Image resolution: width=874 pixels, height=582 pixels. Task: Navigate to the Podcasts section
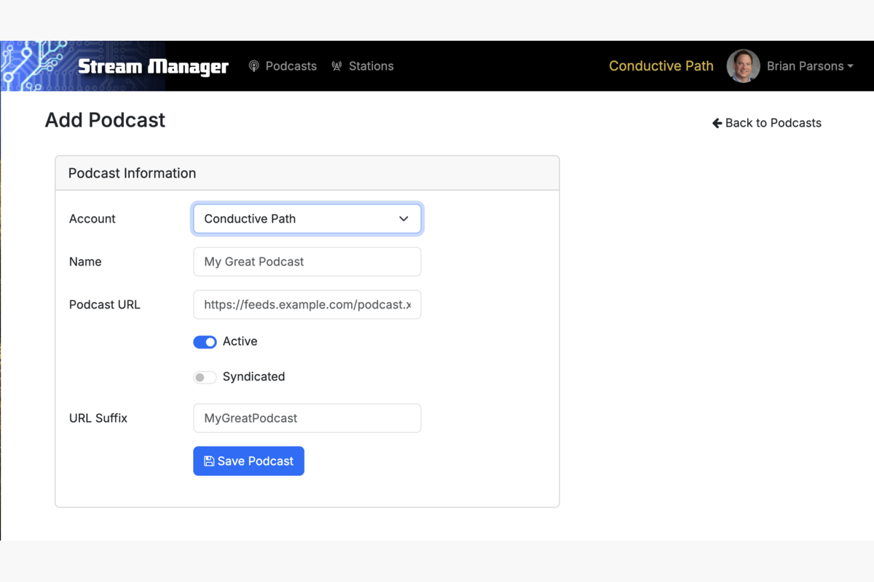291,65
